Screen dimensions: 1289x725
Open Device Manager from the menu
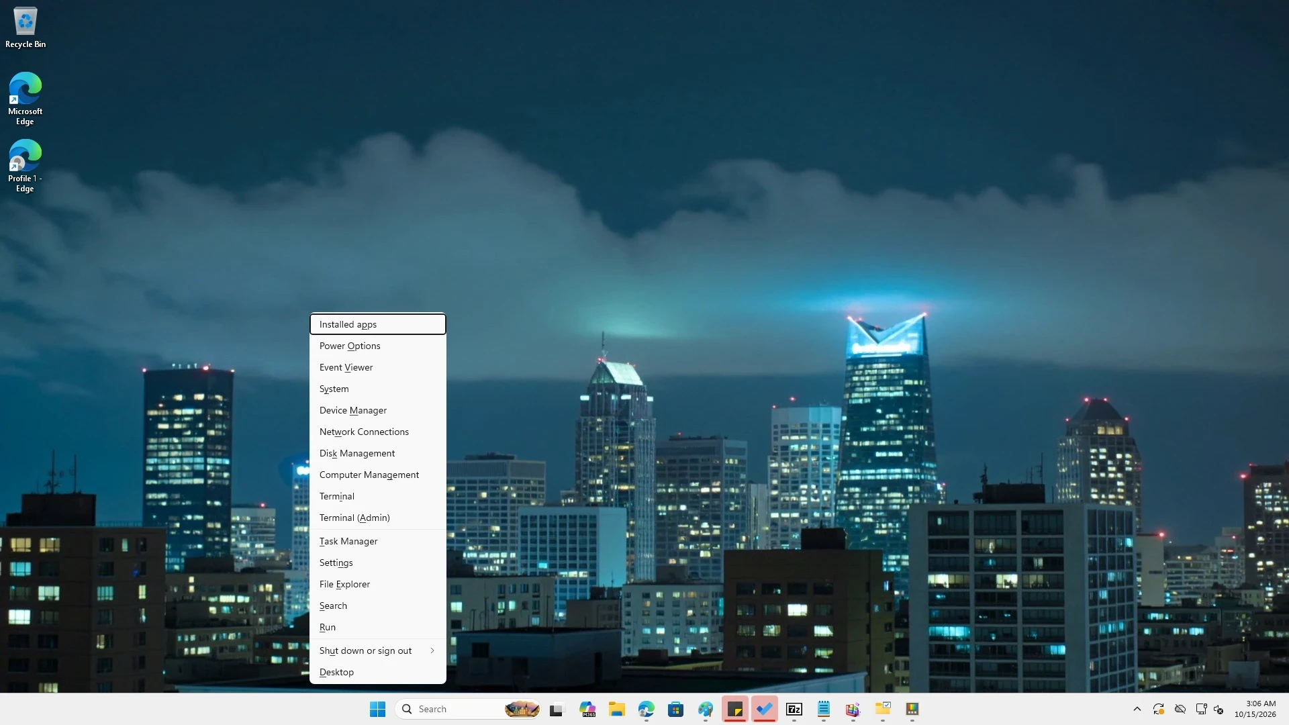coord(378,410)
